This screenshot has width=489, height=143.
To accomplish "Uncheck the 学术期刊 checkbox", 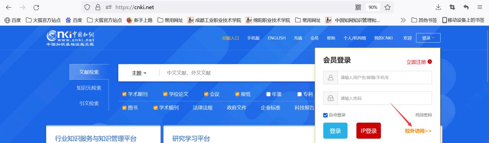I will (124, 94).
